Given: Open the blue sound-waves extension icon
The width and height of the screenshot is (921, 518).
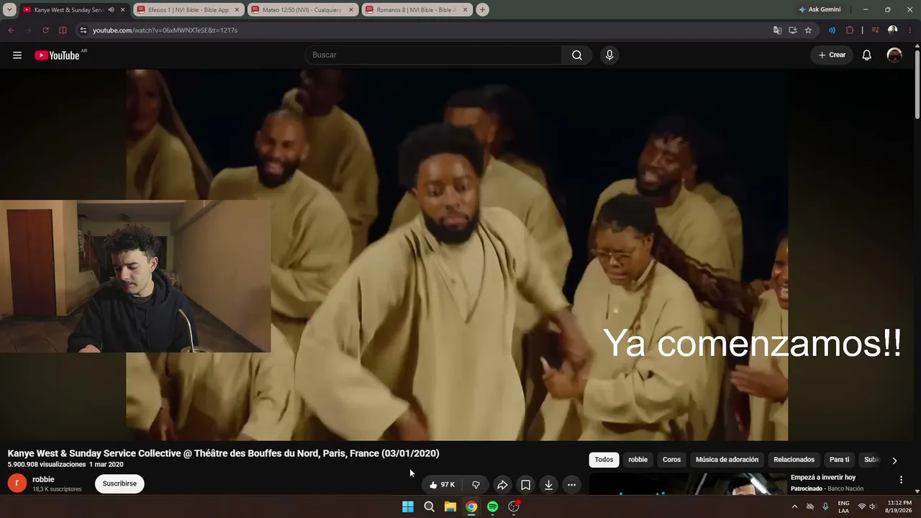Looking at the screenshot, I should pyautogui.click(x=832, y=30).
